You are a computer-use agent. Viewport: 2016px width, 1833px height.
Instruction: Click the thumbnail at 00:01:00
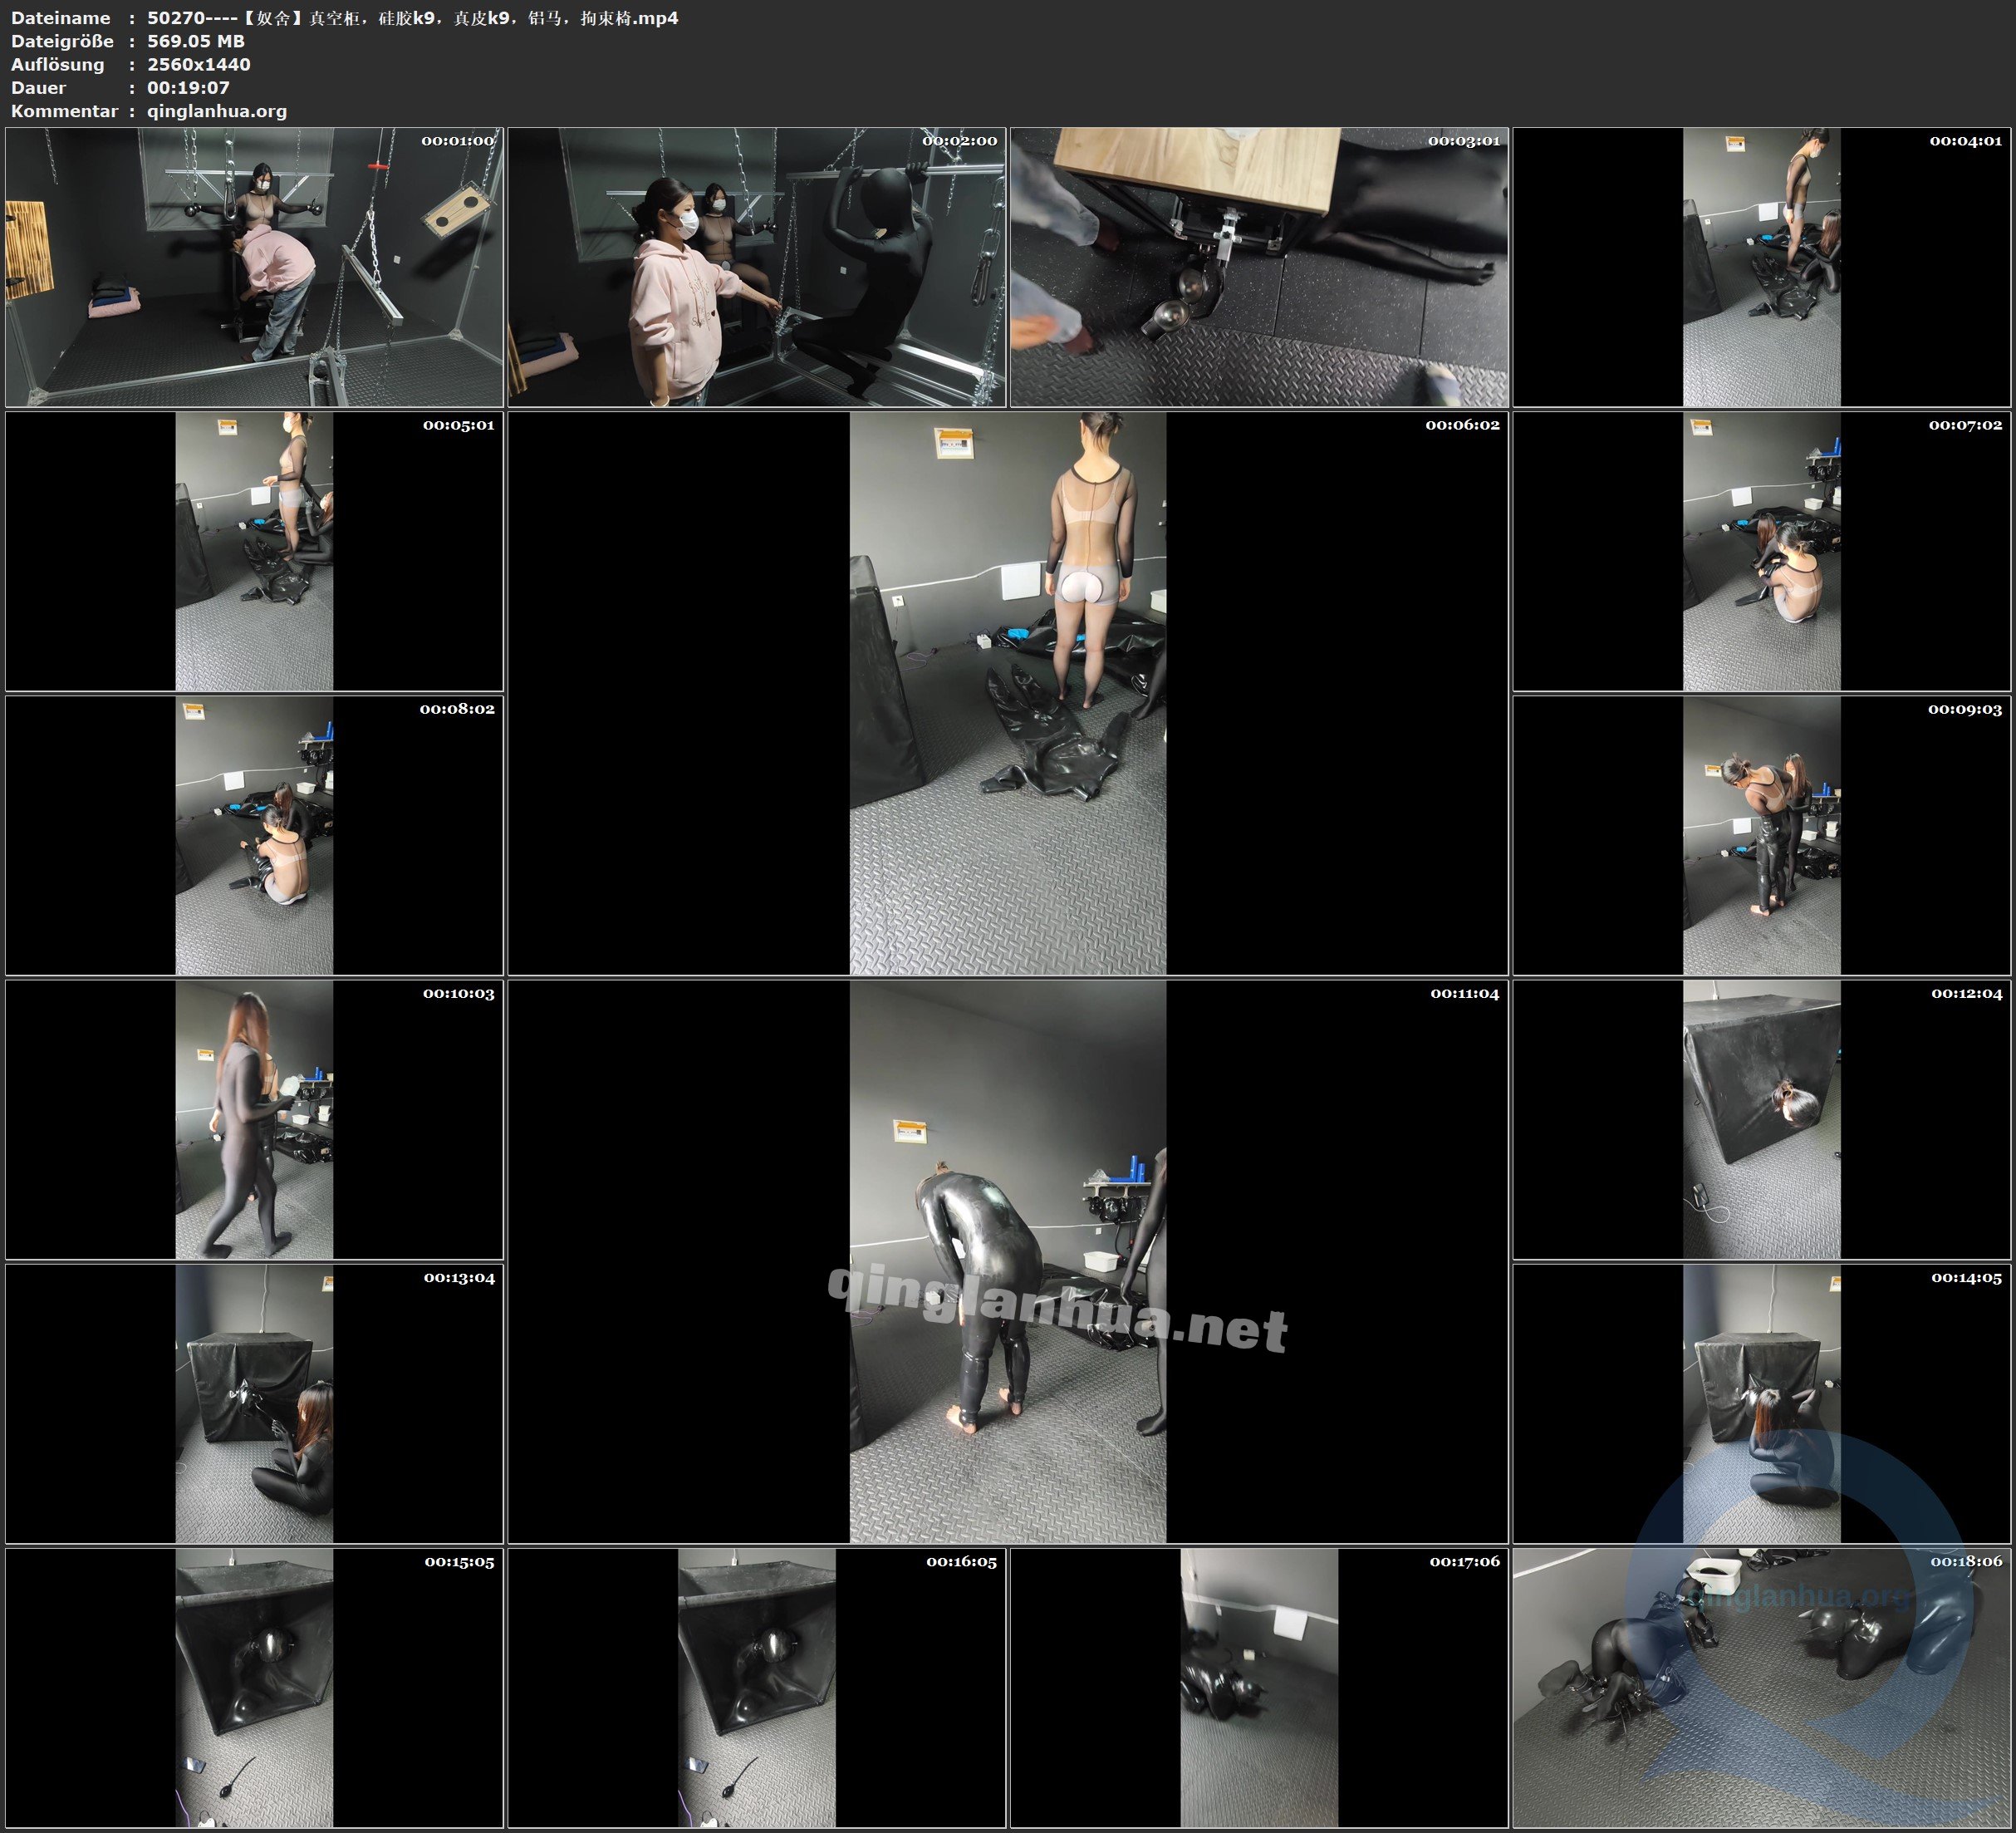coord(254,268)
